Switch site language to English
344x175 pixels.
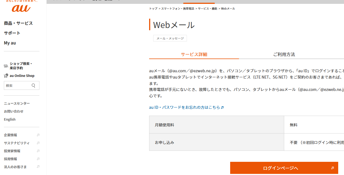point(10,119)
